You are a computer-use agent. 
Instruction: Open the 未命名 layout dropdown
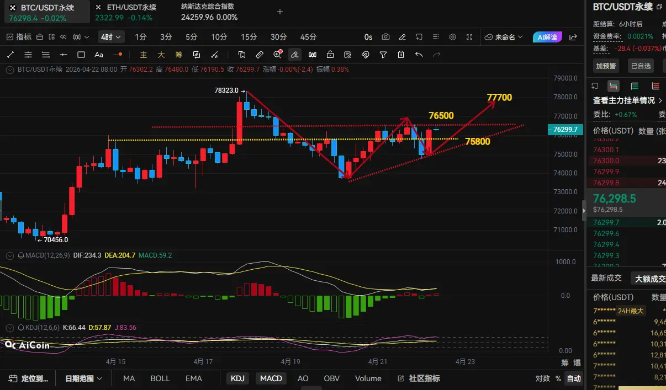504,37
